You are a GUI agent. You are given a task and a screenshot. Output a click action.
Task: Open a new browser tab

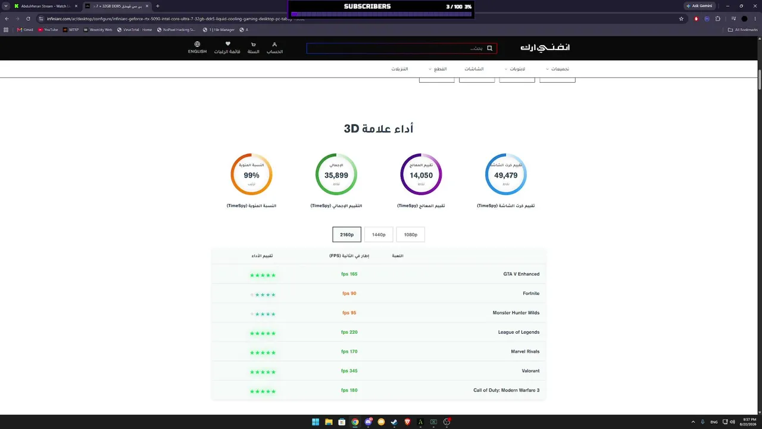pos(158,6)
